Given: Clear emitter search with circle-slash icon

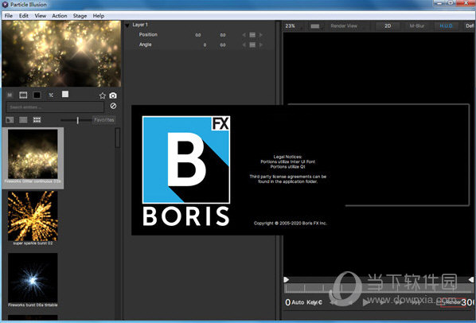Looking at the screenshot, I should [113, 106].
